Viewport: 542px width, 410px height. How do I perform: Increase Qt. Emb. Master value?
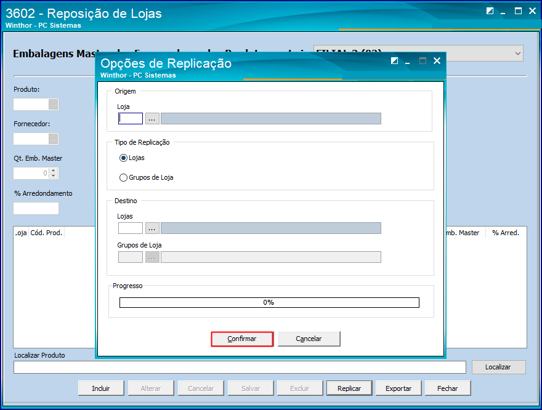[53, 171]
